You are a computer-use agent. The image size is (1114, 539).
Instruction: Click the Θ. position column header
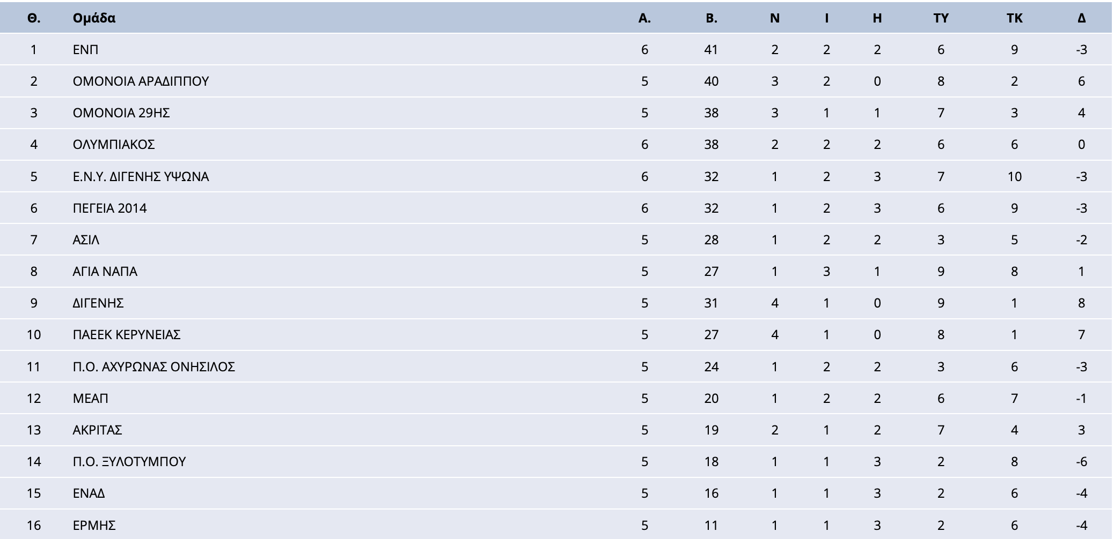point(34,18)
